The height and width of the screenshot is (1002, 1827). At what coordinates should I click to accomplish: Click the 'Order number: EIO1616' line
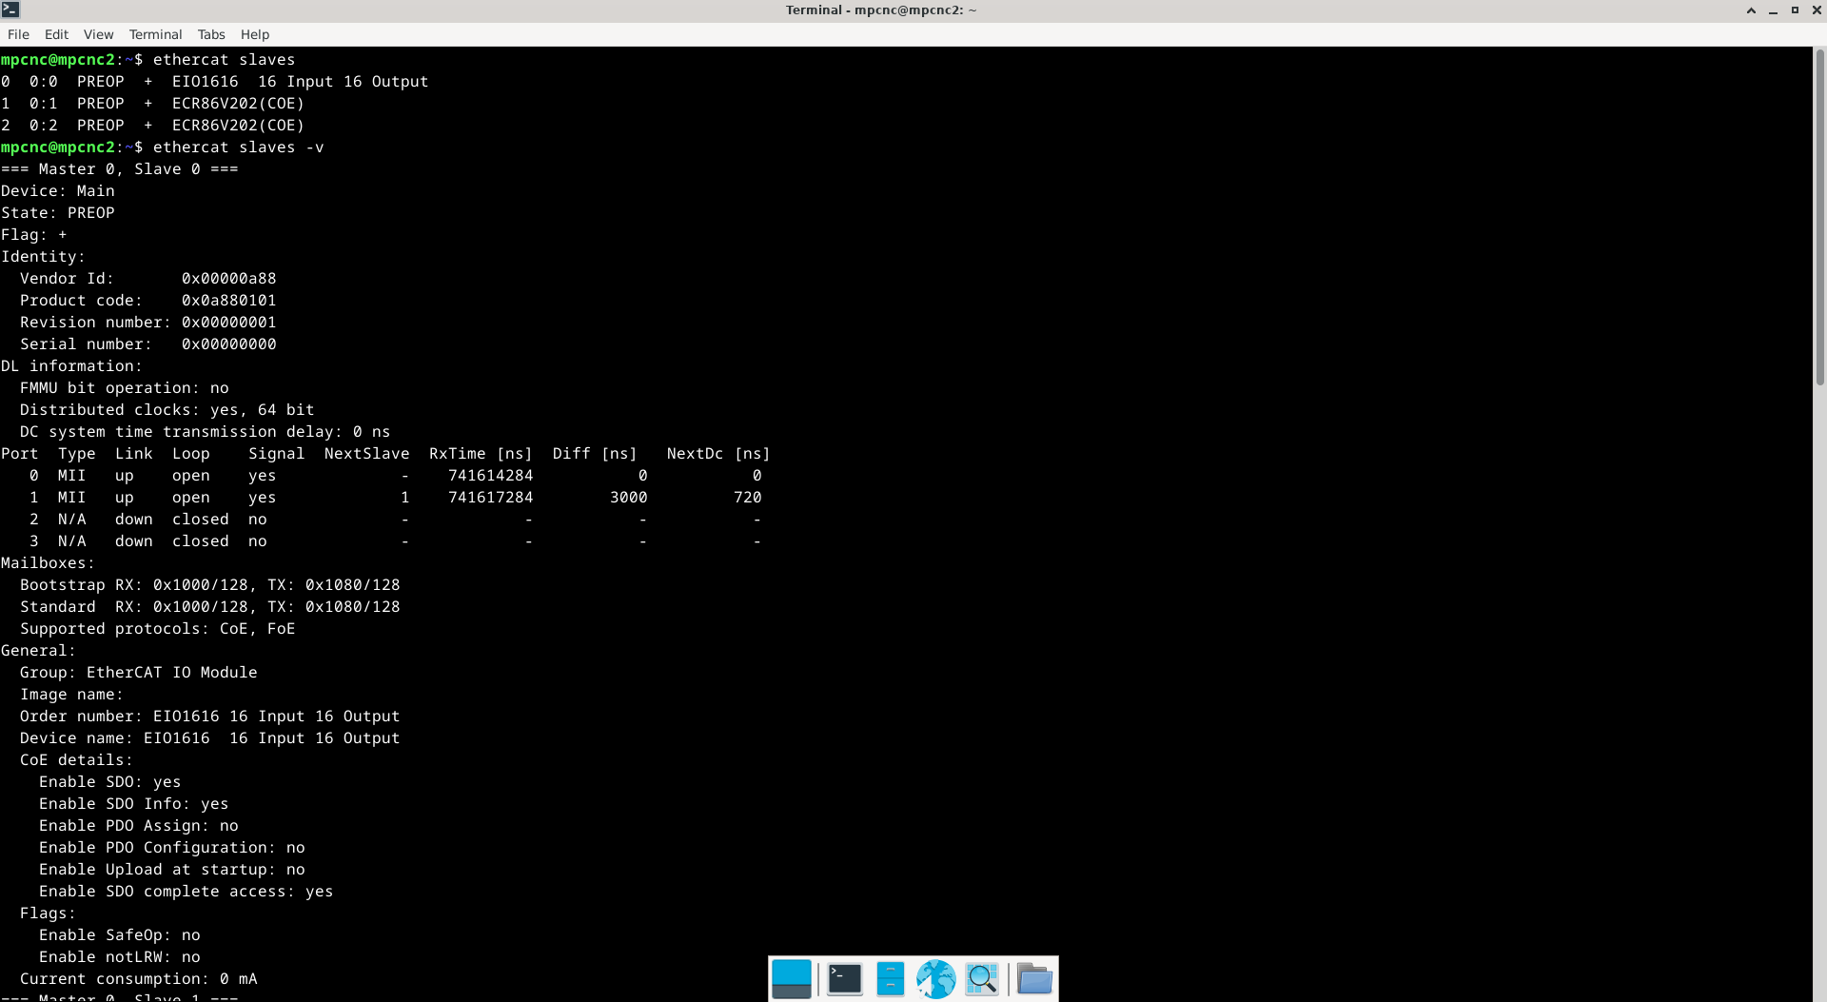(210, 717)
